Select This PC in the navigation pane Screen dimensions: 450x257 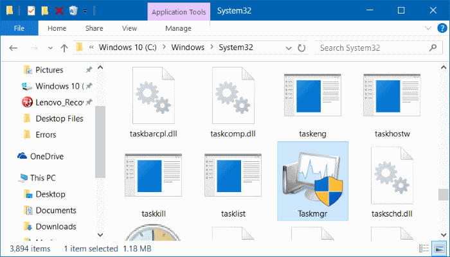coord(43,178)
